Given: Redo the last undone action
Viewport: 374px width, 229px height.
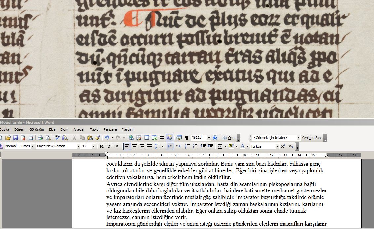Looking at the screenshot, I should click(118, 138).
